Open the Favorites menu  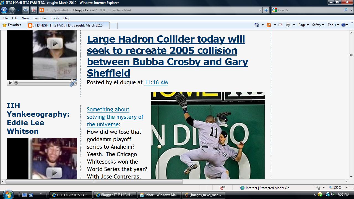tap(40, 18)
